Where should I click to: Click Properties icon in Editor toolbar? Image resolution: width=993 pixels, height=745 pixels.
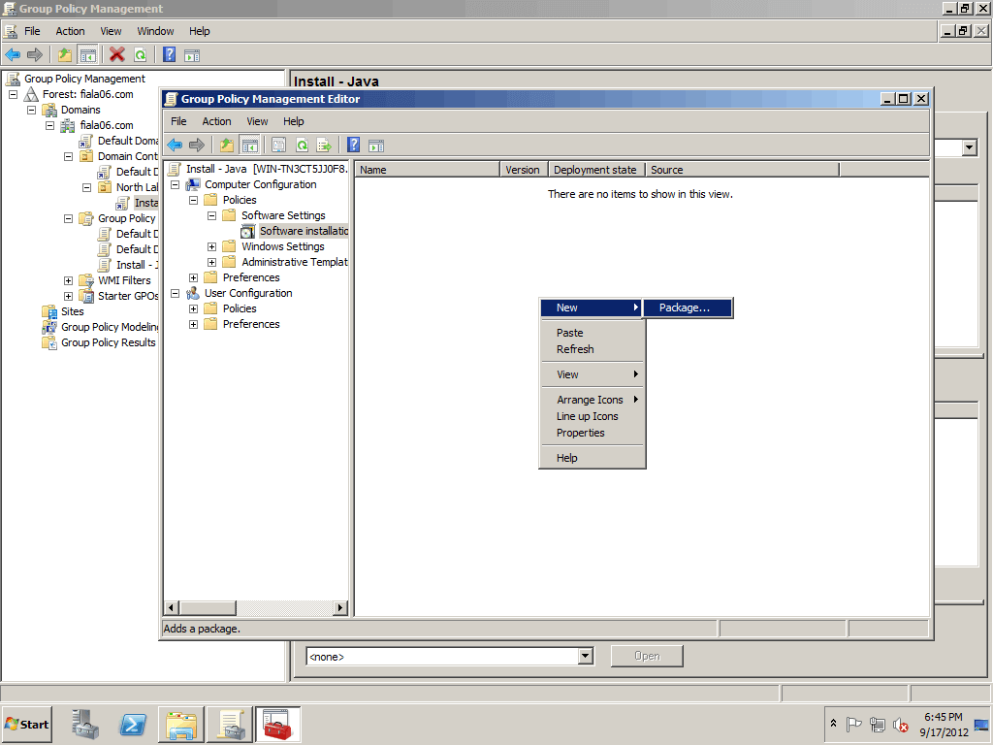pyautogui.click(x=278, y=146)
